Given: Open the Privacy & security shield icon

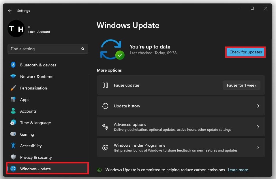Looking at the screenshot, I should click(13, 157).
